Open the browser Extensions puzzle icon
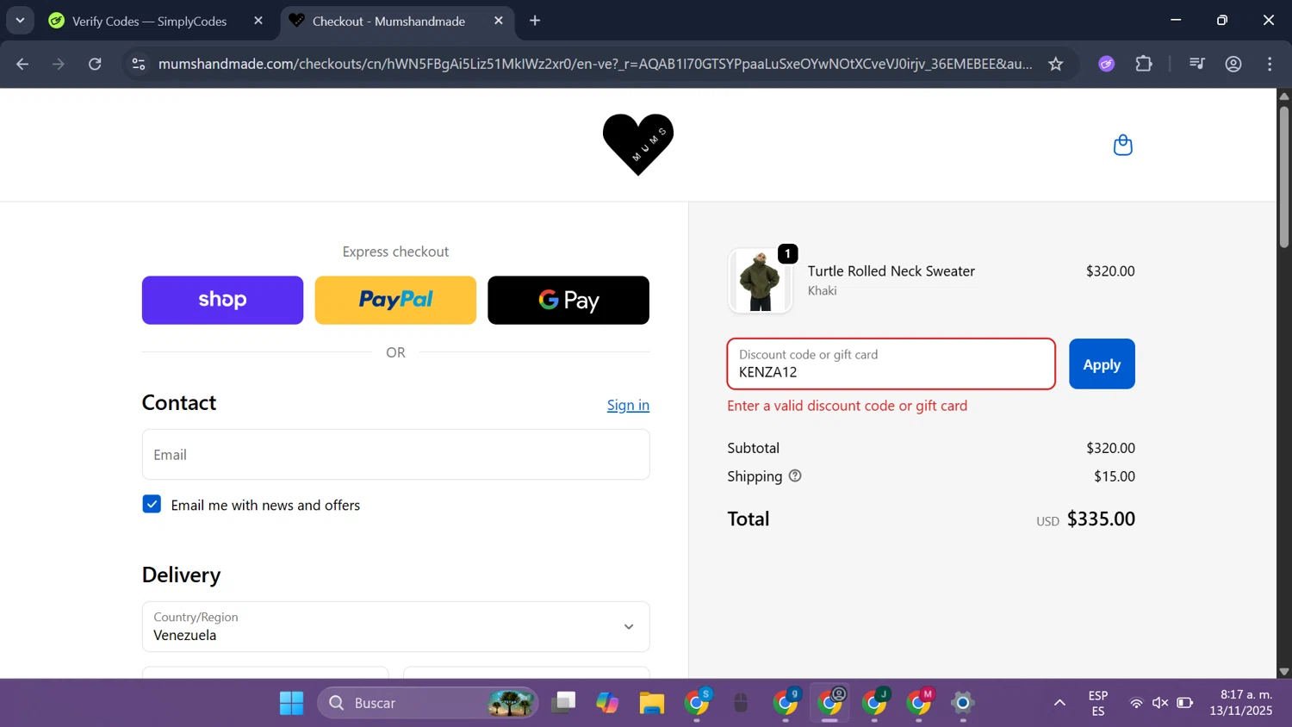The height and width of the screenshot is (727, 1292). pyautogui.click(x=1144, y=64)
